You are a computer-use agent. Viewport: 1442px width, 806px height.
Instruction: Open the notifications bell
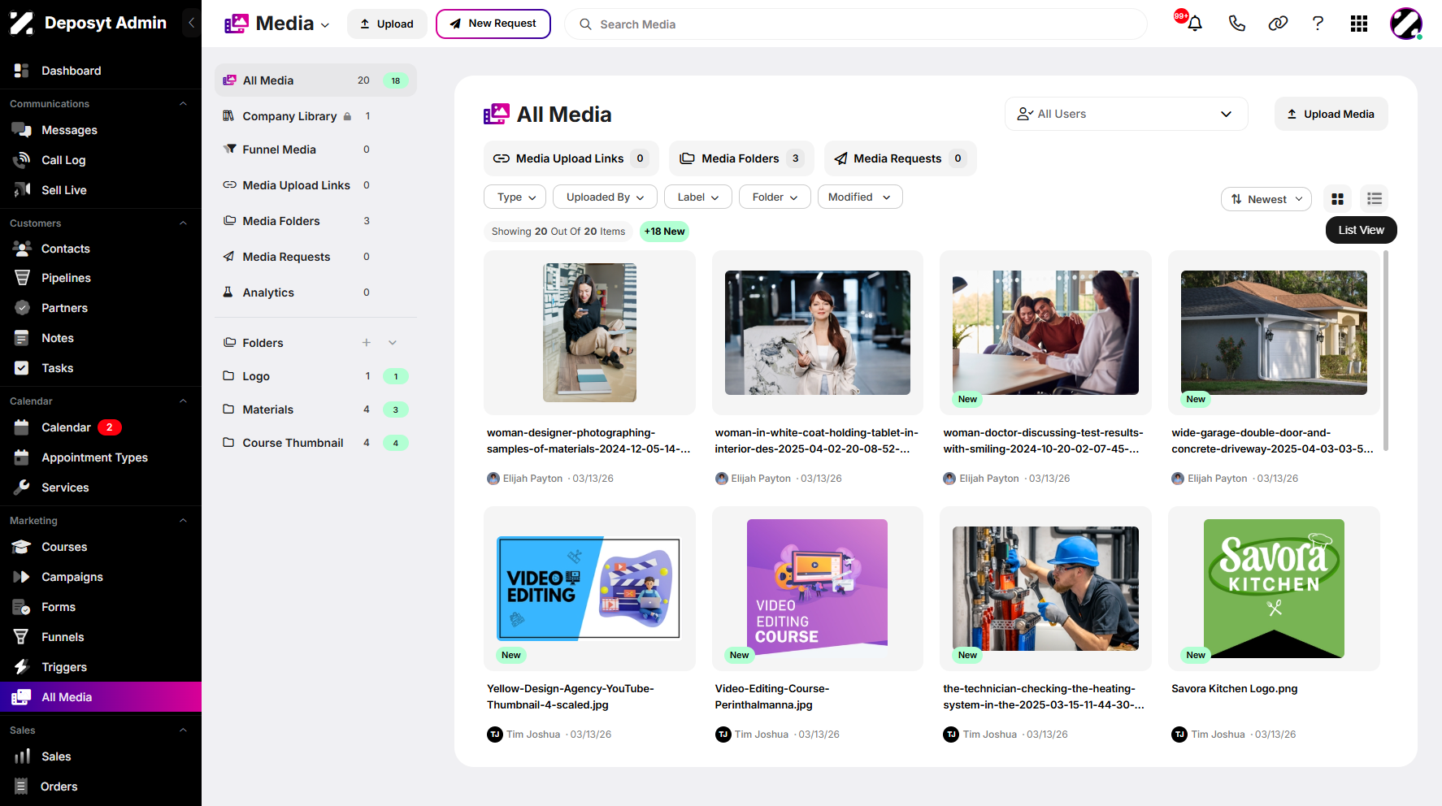click(x=1194, y=24)
